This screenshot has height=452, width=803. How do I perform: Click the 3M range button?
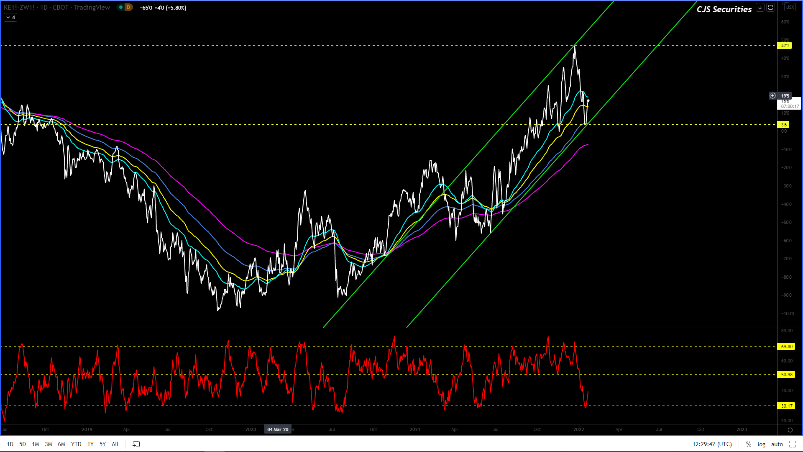(49, 444)
